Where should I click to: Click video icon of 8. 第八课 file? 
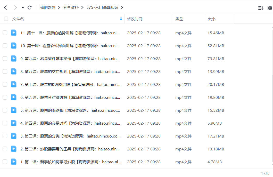(x=14, y=71)
